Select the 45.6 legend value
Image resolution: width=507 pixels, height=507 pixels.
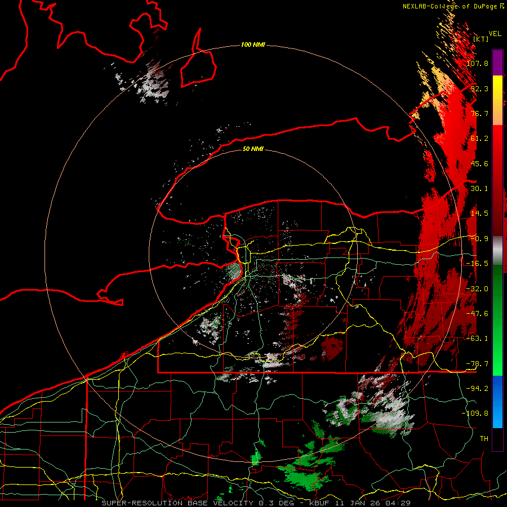479,163
